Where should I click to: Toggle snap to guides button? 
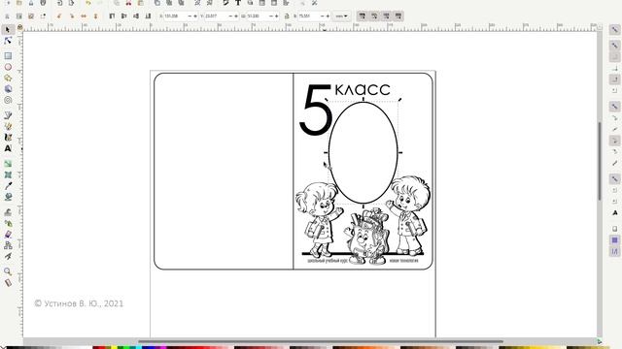click(614, 251)
